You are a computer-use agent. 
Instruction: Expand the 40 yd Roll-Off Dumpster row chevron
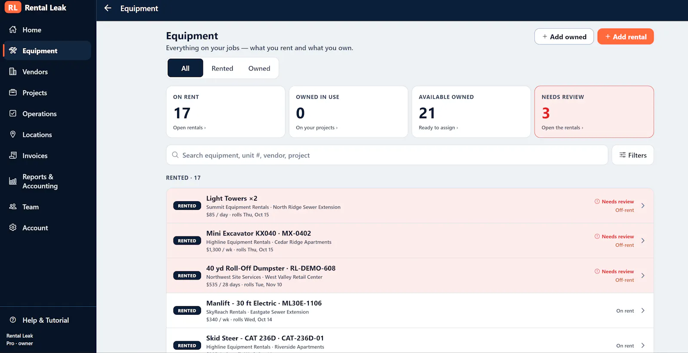click(643, 276)
